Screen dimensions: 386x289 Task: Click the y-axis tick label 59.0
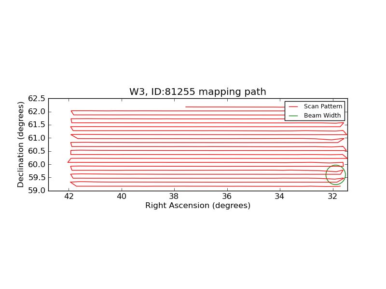click(37, 191)
